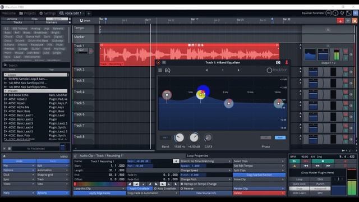This screenshot has width=359, height=202.
Task: Solo Track 1
Action: coord(346,57)
